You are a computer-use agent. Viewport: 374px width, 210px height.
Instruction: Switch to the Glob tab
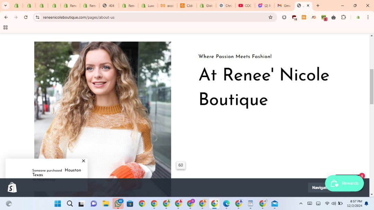tap(206, 6)
